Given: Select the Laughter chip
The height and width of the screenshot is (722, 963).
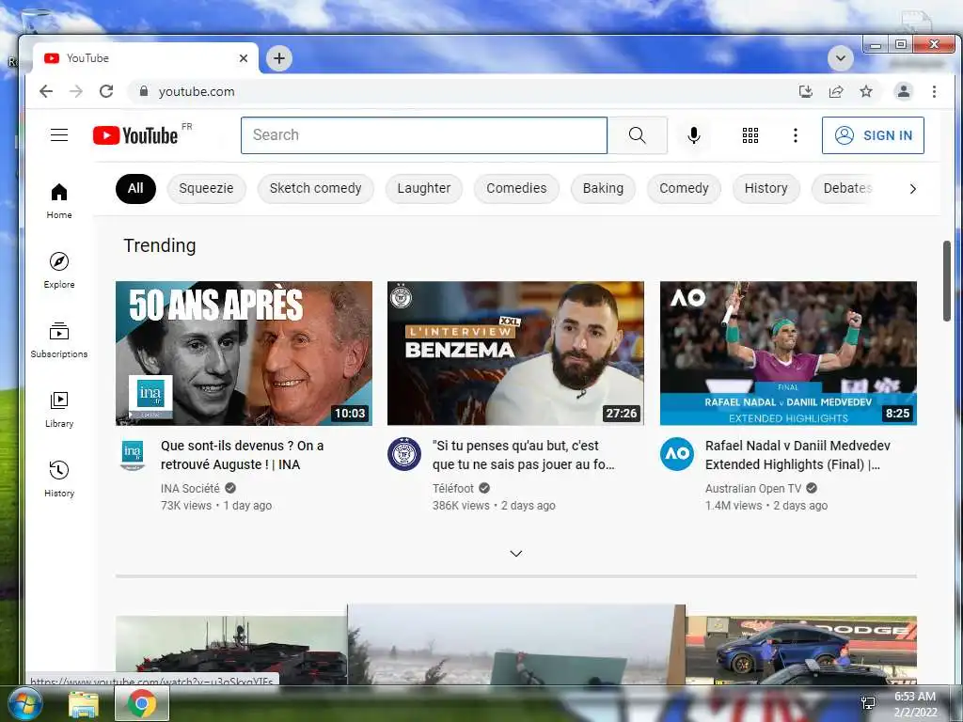Looking at the screenshot, I should pos(424,188).
